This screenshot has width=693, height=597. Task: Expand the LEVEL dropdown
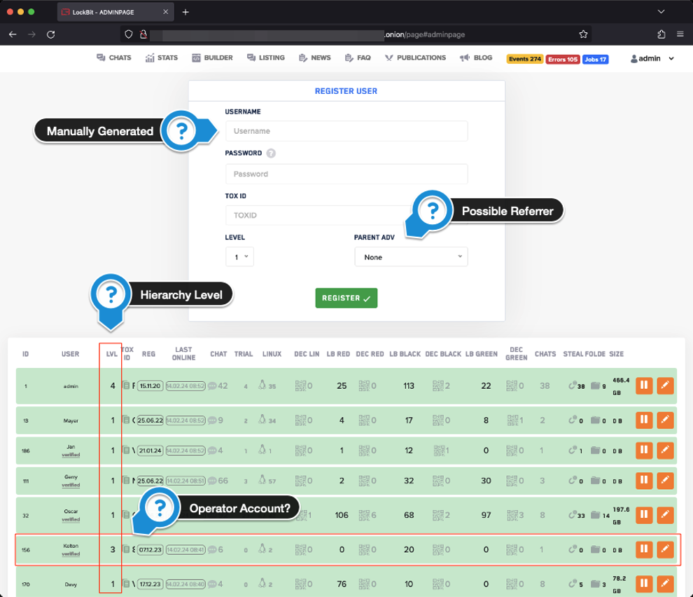(x=239, y=257)
